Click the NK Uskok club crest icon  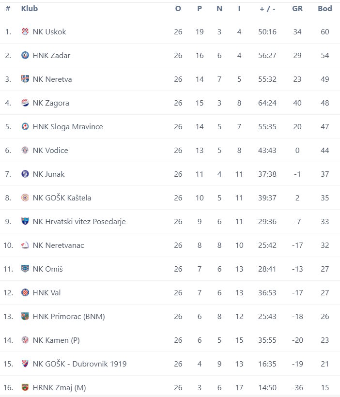point(25,31)
